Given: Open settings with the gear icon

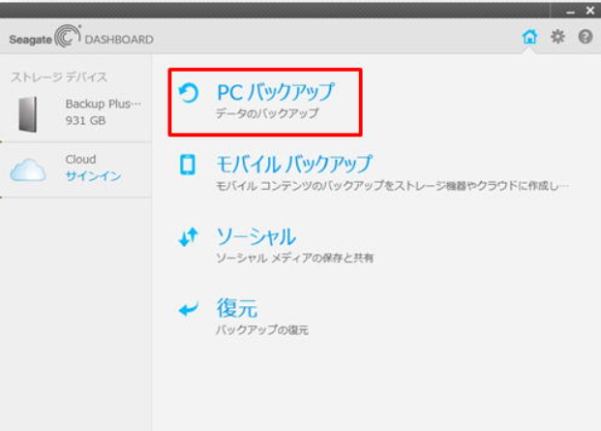Looking at the screenshot, I should tap(557, 37).
